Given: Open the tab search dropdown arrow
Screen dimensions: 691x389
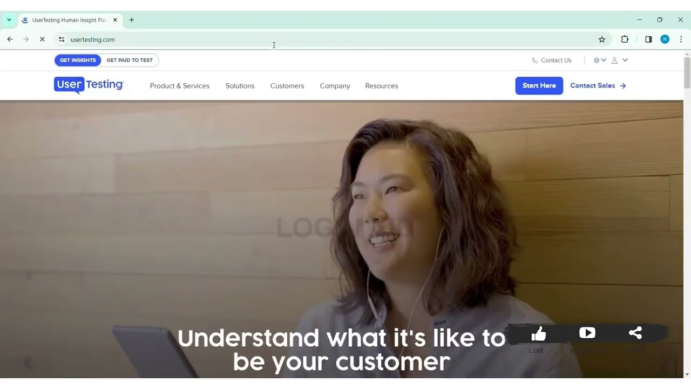Looking at the screenshot, I should (x=9, y=20).
